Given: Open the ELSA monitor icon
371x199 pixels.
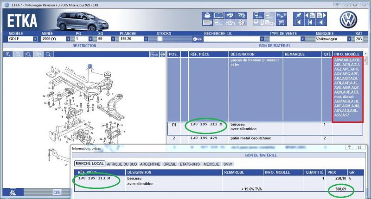Looking at the screenshot, I should pyautogui.click(x=258, y=16).
